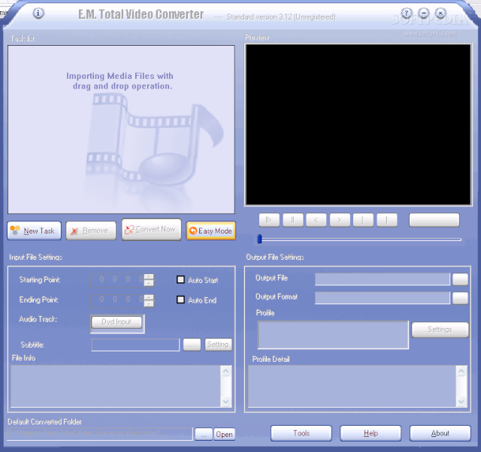Screen dimensions: 481x452
Task: Increase Starting Point spinner up arrow
Action: coord(149,277)
